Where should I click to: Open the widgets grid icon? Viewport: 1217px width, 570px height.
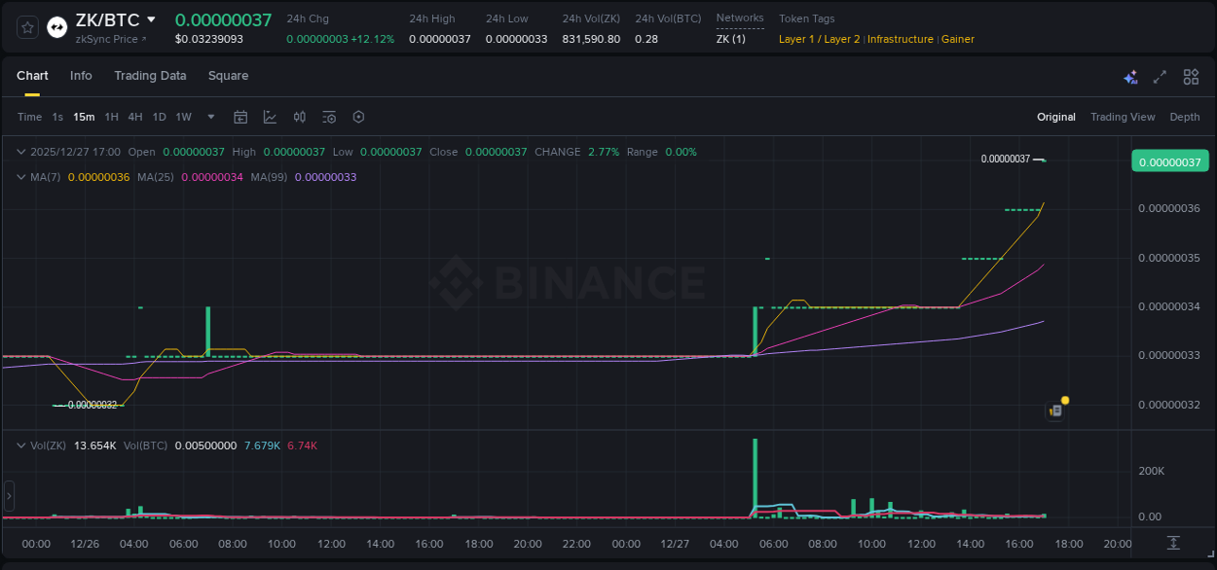point(1190,76)
